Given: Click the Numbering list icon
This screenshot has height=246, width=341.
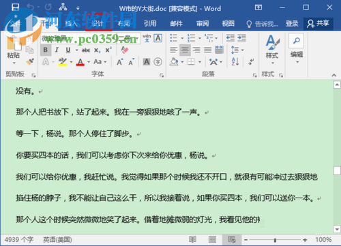Looking at the screenshot, I should click(x=192, y=38).
